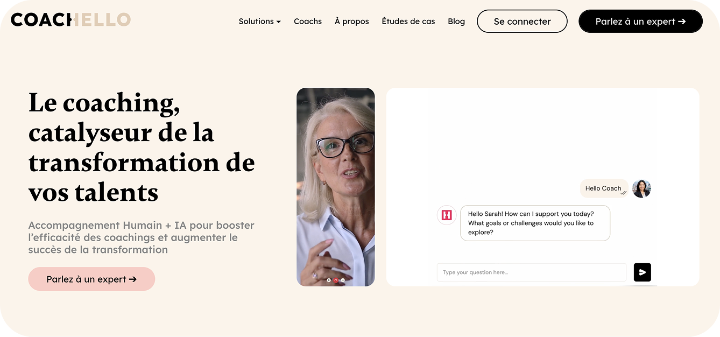Click Sarah's profile avatar in chat
The image size is (720, 337).
(x=641, y=188)
